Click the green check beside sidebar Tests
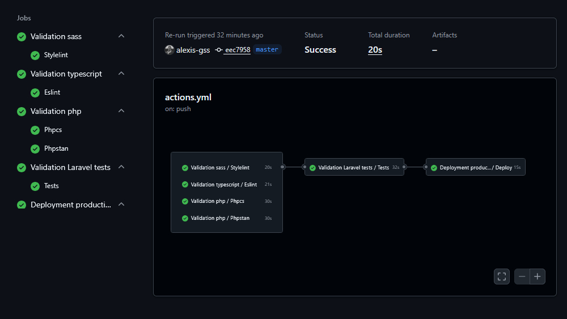The width and height of the screenshot is (567, 319). click(x=35, y=186)
